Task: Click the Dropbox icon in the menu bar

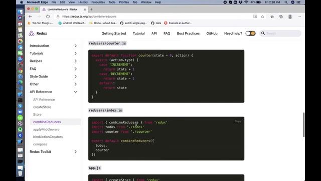Action: coord(241,2)
